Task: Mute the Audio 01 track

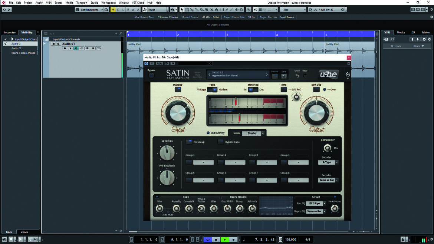Action: [x=53, y=44]
